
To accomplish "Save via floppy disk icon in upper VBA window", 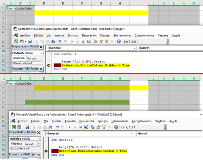I will click(x=30, y=42).
